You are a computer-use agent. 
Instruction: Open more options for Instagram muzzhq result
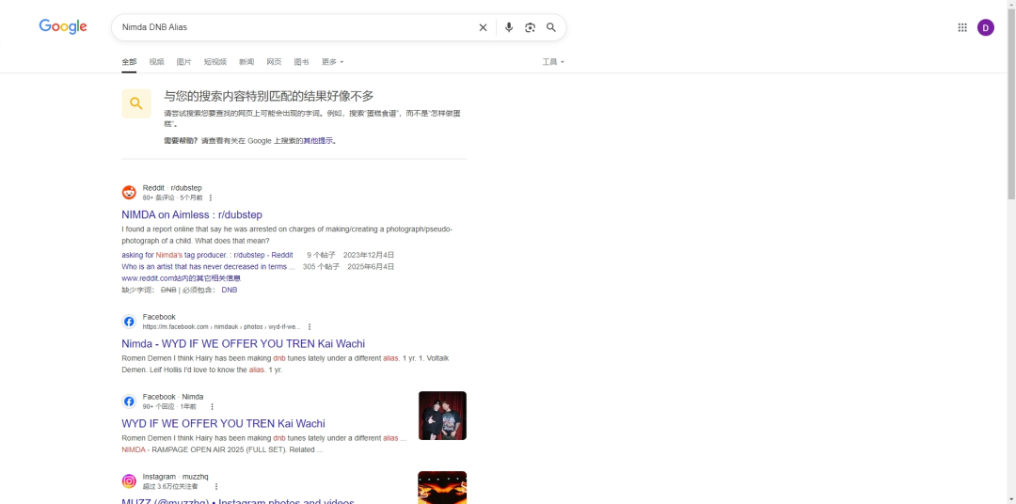point(215,486)
